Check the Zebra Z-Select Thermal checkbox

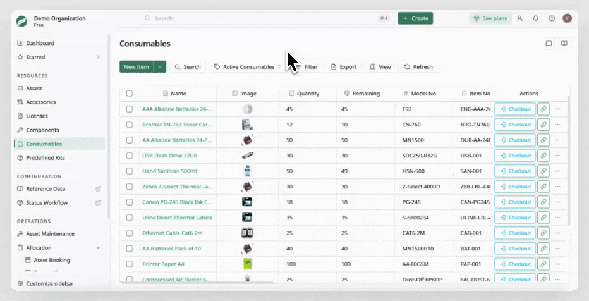pos(129,187)
